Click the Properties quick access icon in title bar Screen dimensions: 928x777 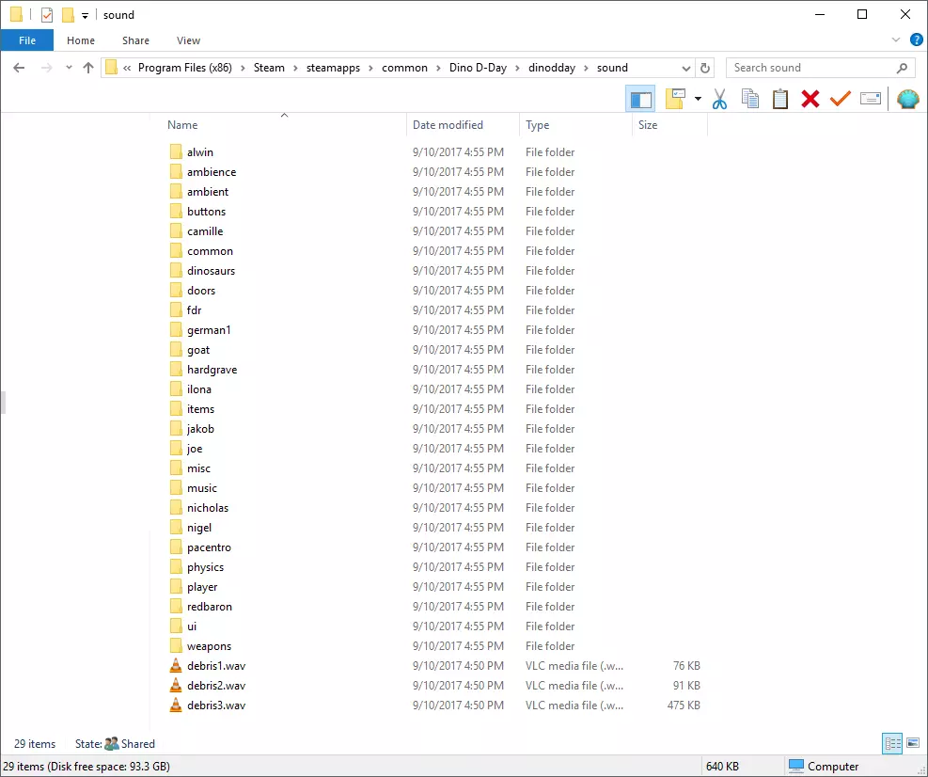47,15
